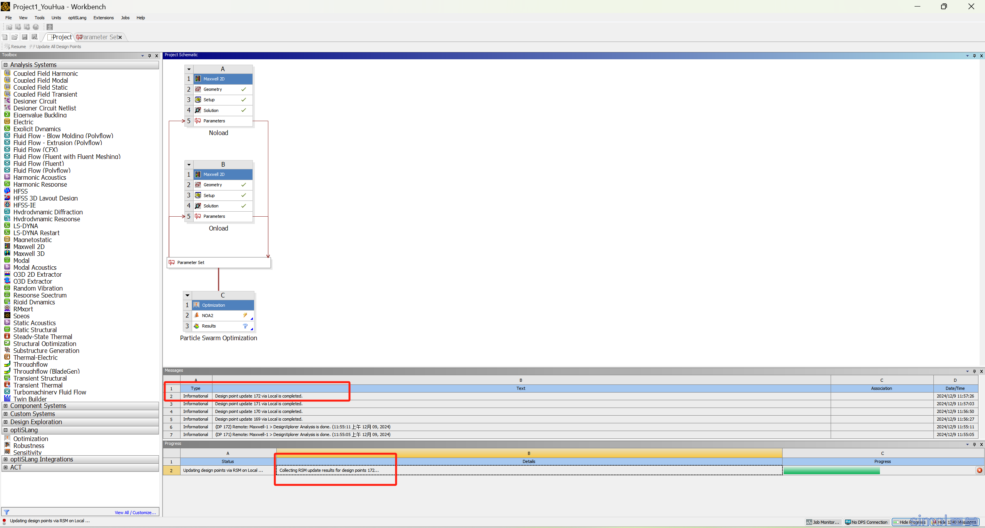
Task: Open the Messages panel dropdown arrow
Action: [x=967, y=371]
